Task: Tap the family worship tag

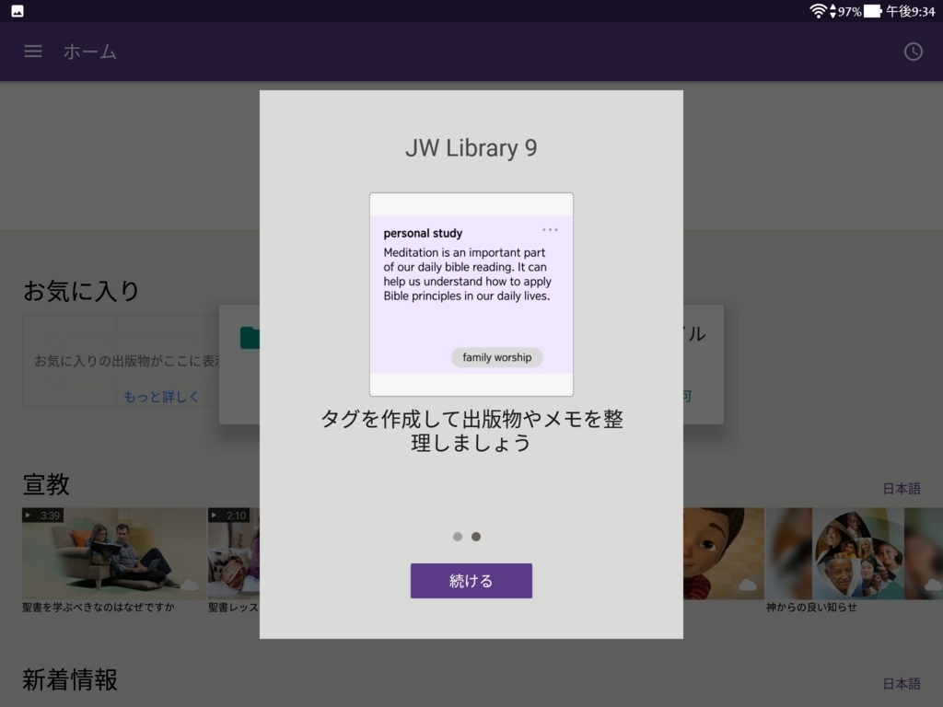Action: click(x=496, y=357)
